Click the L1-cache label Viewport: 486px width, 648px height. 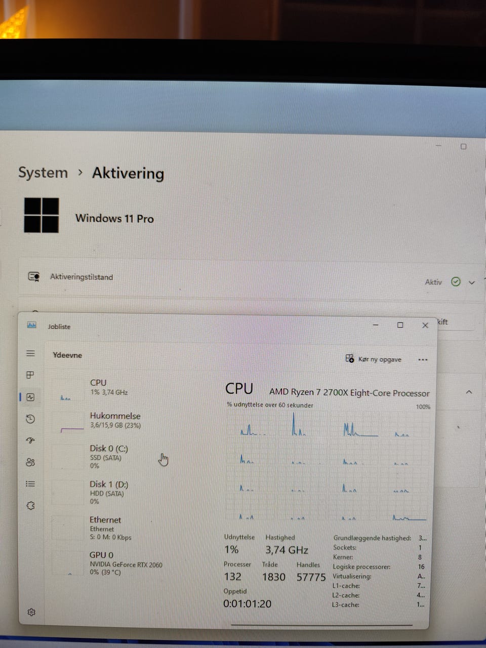[346, 586]
